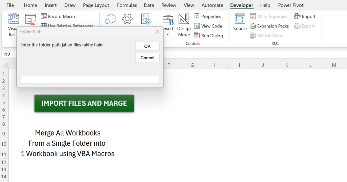The image size is (347, 182).
Task: Open COM Add-ins checklist icon
Action: 146,19
